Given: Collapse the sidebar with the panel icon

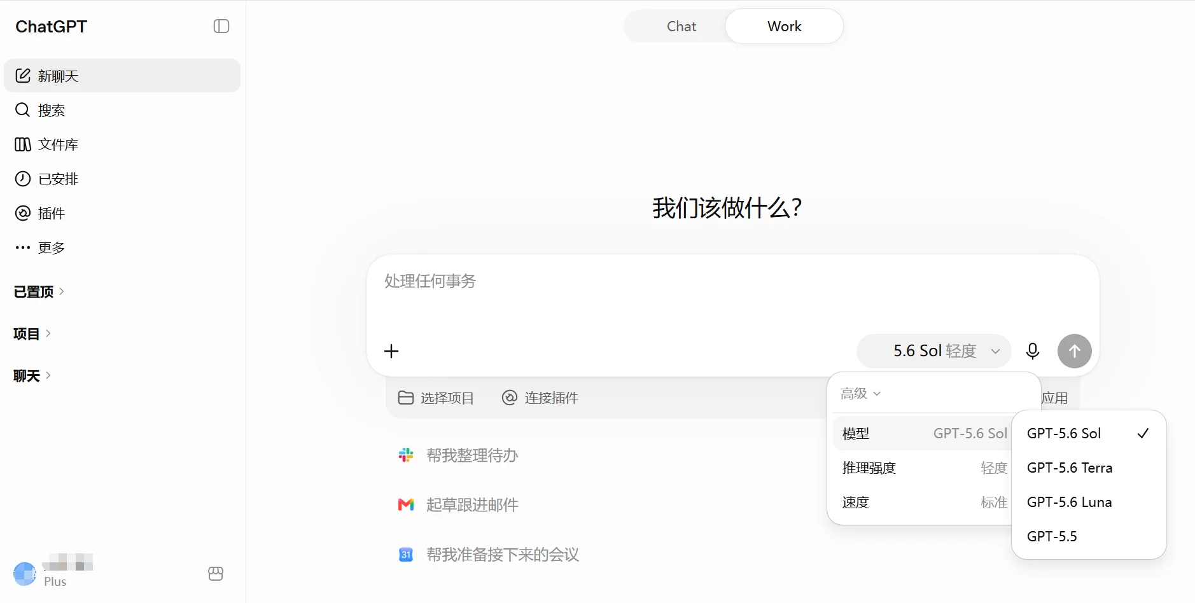Looking at the screenshot, I should click(x=221, y=26).
